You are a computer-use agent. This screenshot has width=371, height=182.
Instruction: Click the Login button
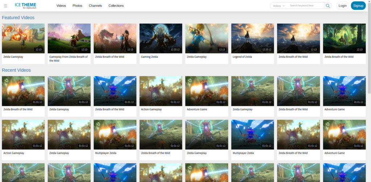tap(342, 6)
